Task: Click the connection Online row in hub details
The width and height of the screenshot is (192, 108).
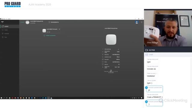Action: click(111, 59)
